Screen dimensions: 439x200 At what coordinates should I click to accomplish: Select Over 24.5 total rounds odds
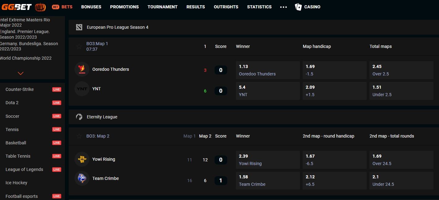coord(401,160)
